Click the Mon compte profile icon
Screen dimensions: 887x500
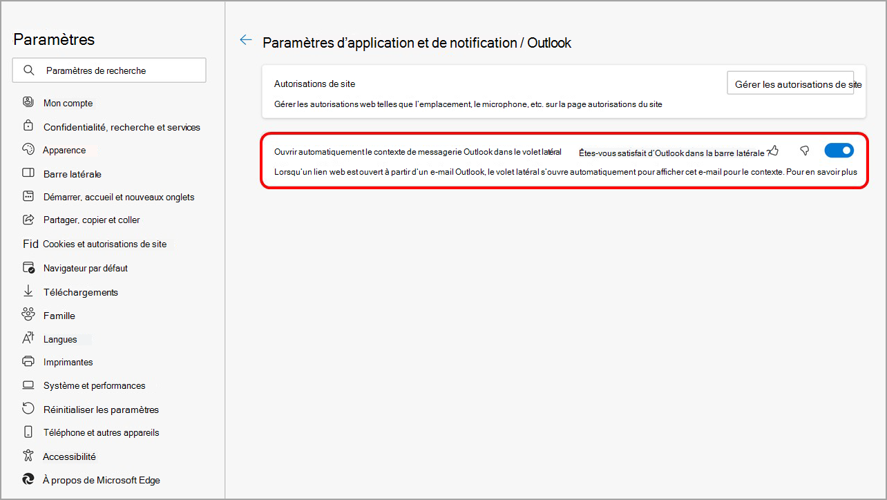(x=28, y=102)
